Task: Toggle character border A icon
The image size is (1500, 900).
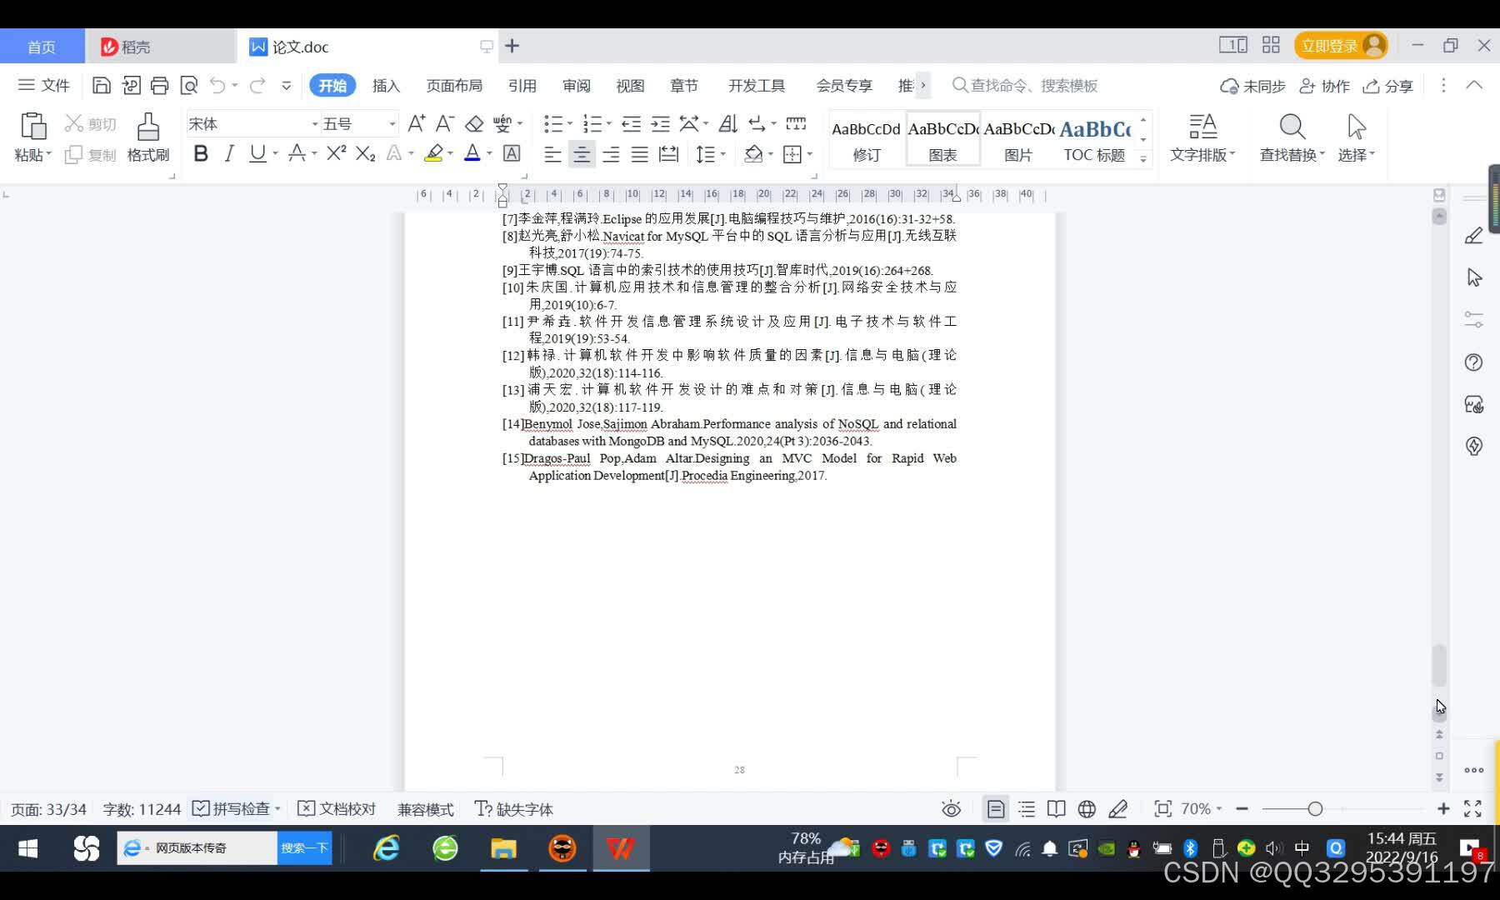Action: click(x=512, y=153)
